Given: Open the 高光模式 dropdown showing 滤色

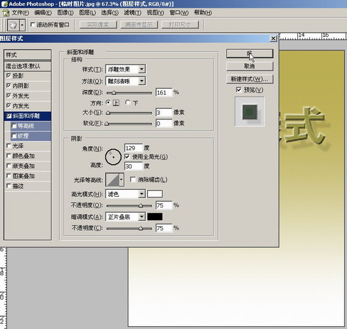Looking at the screenshot, I should (x=126, y=194).
